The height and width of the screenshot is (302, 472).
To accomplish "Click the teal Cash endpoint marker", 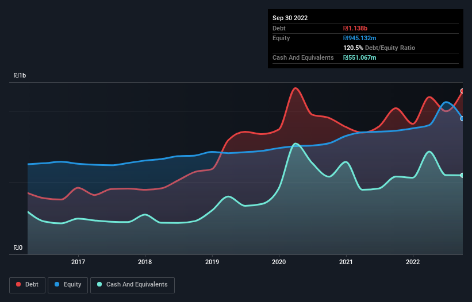I will point(462,175).
